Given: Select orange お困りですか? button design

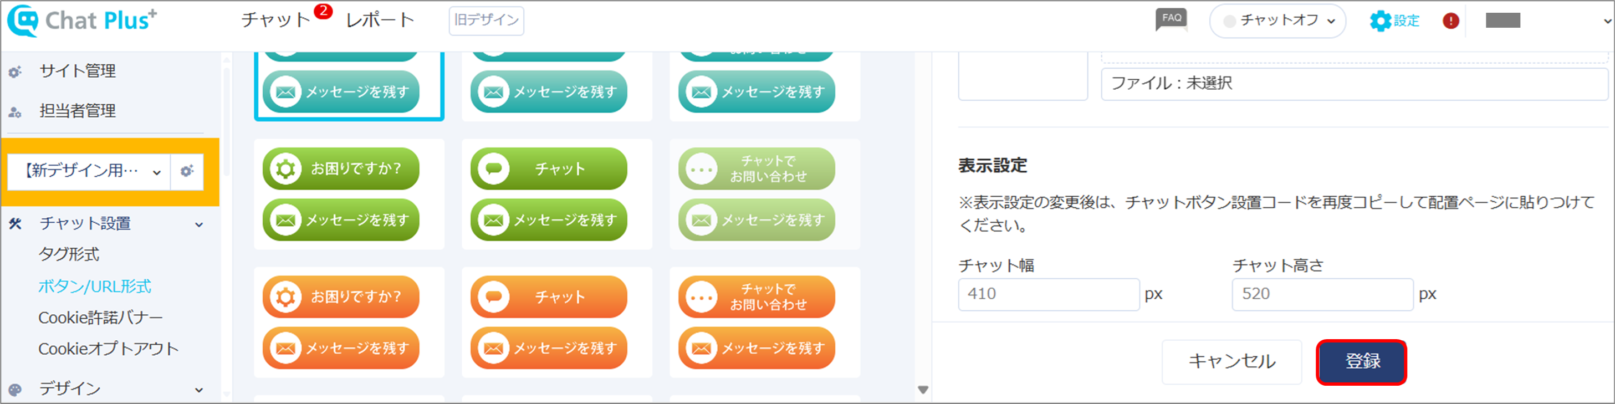Looking at the screenshot, I should (x=341, y=296).
